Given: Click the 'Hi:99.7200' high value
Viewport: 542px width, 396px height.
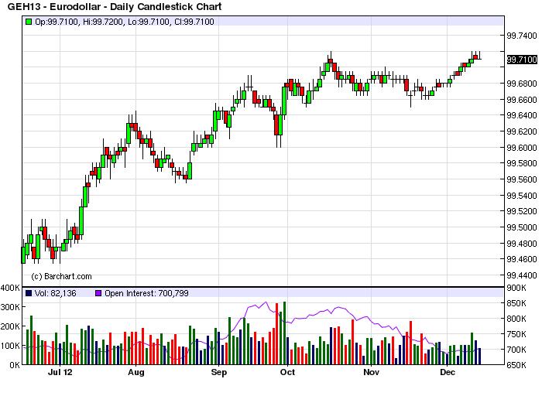Looking at the screenshot, I should click(103, 22).
